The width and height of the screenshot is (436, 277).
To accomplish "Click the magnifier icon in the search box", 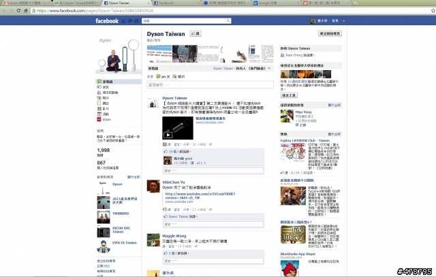I will point(228,21).
